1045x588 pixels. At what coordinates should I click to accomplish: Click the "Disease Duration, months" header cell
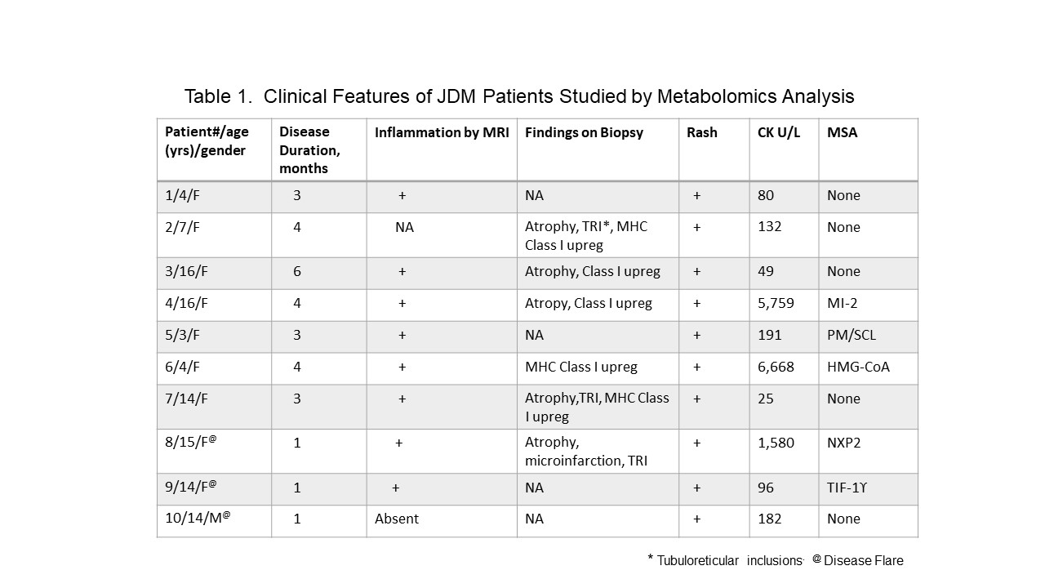[310, 149]
